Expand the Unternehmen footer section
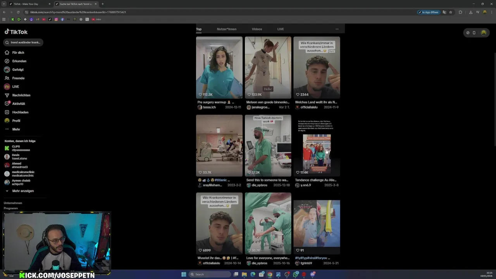Screen dimensions: 496x279 tap(13, 203)
